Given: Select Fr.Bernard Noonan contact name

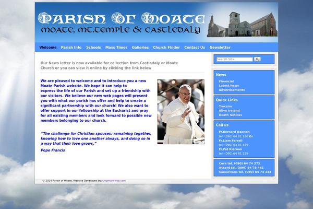Looking at the screenshot, I should click(234, 132).
